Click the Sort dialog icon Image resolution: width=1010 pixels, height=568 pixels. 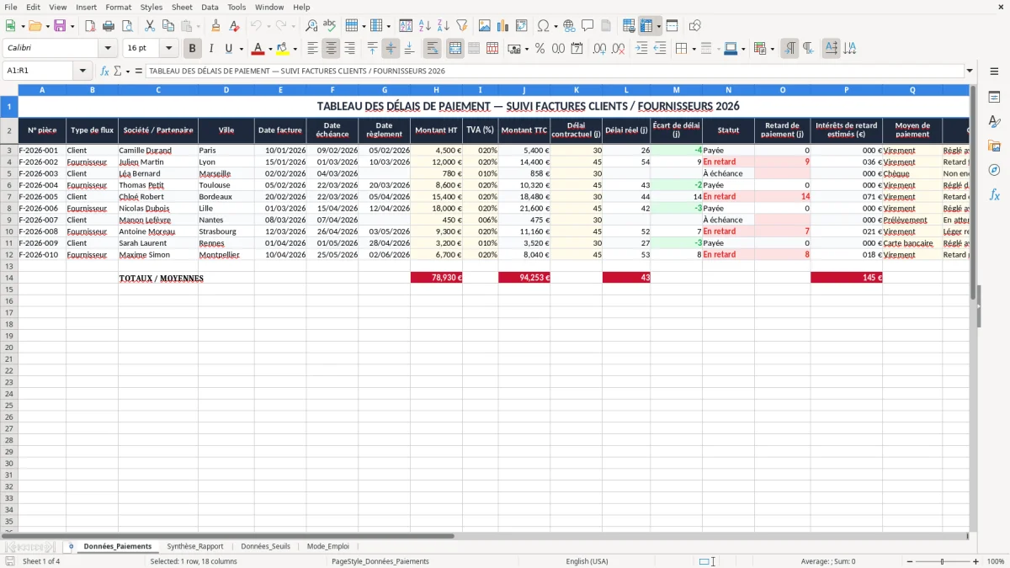pyautogui.click(x=406, y=26)
